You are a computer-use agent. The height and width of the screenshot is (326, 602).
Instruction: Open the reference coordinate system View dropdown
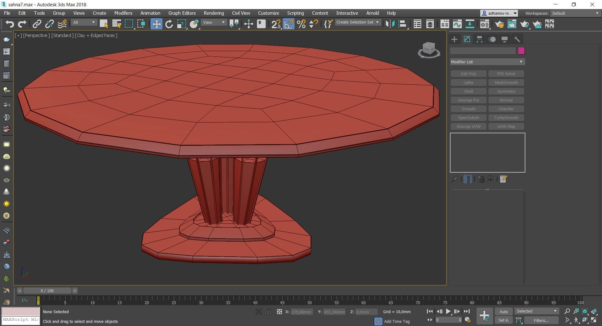[214, 23]
